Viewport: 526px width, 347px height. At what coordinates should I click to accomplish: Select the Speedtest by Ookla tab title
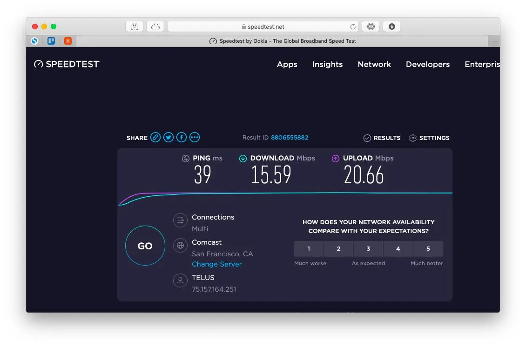(283, 41)
